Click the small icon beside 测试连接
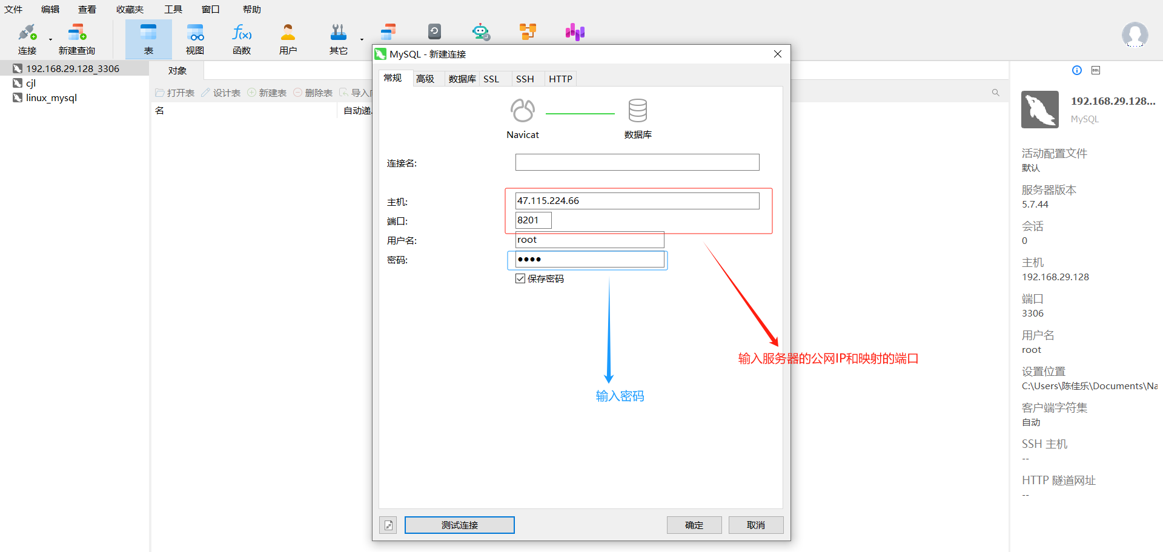1163x552 pixels. pos(389,525)
